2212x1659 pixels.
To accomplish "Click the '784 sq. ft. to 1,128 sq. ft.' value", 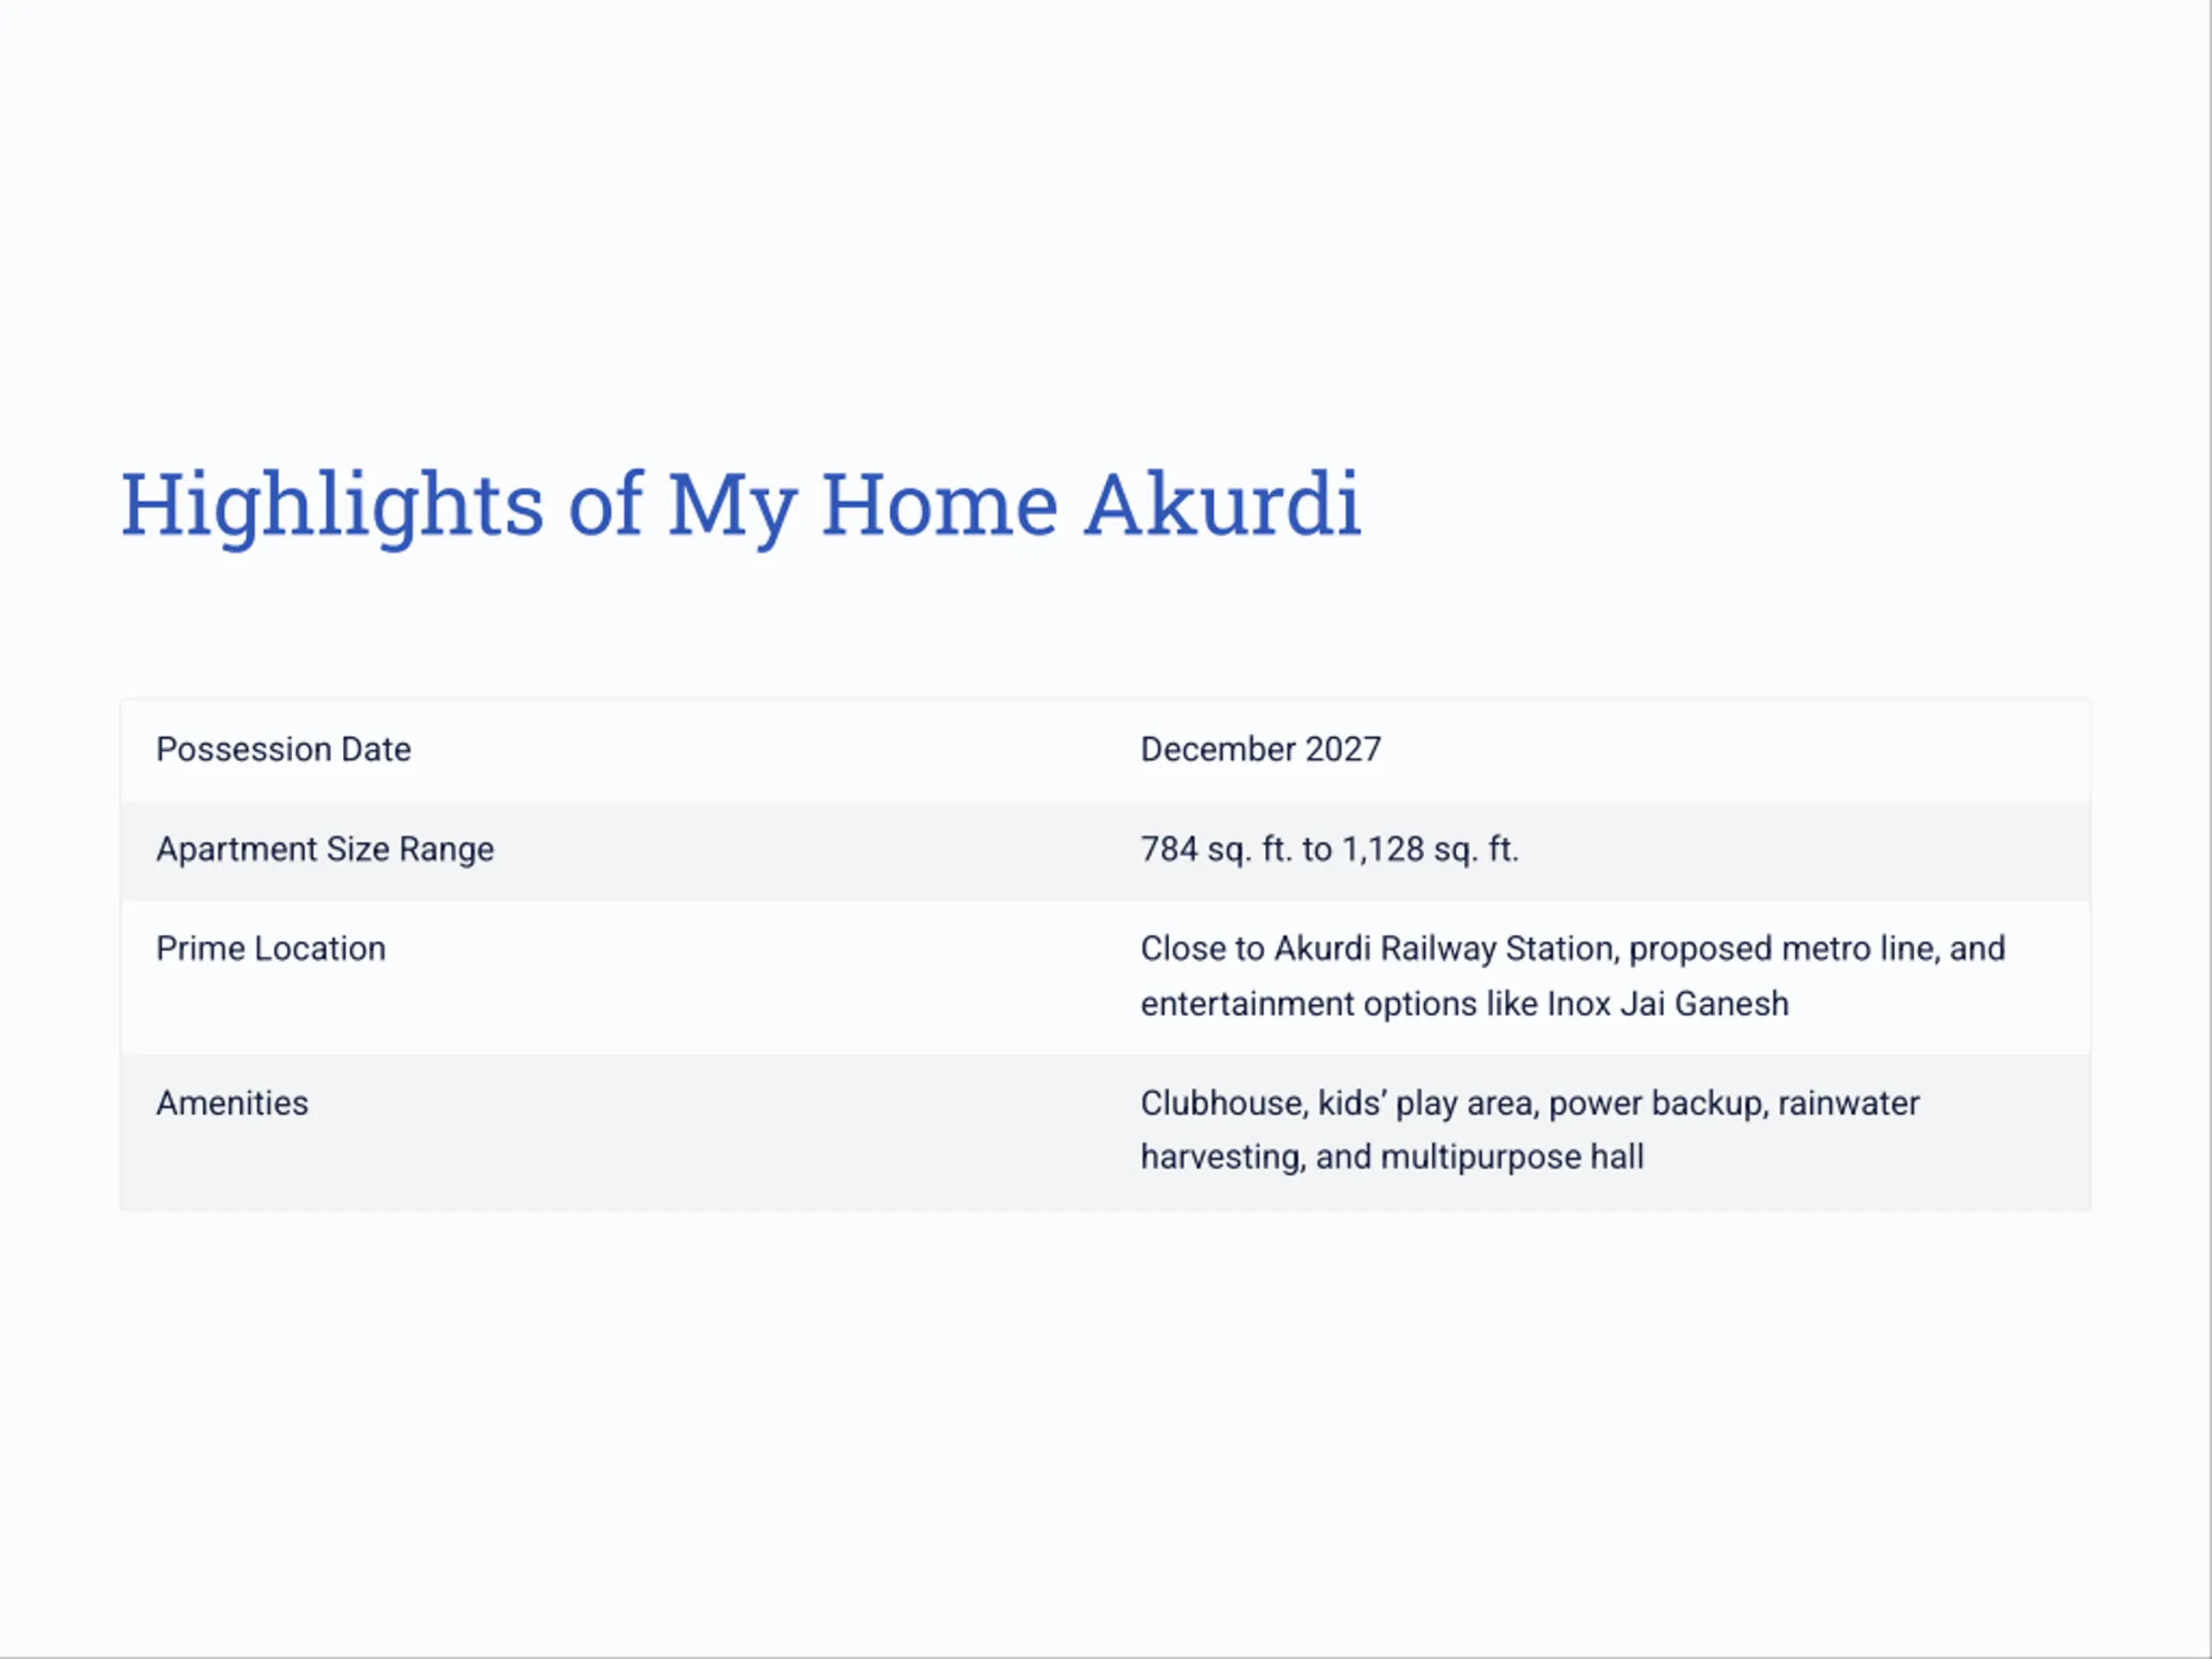I will (x=1329, y=849).
